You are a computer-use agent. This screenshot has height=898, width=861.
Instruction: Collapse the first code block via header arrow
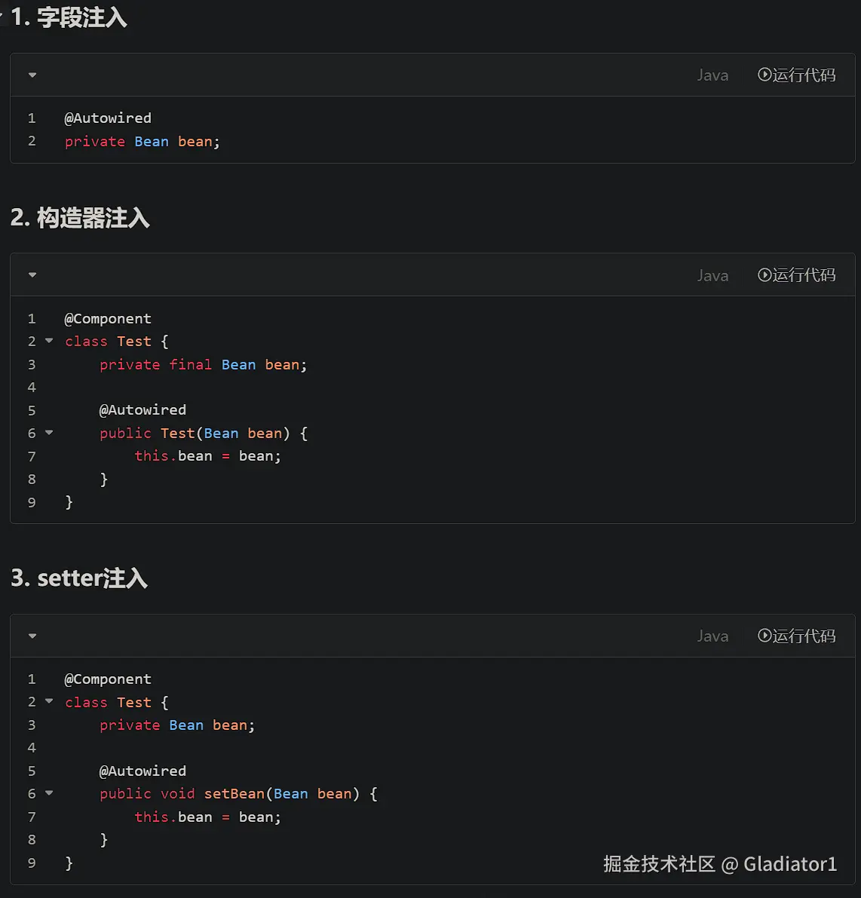tap(32, 75)
